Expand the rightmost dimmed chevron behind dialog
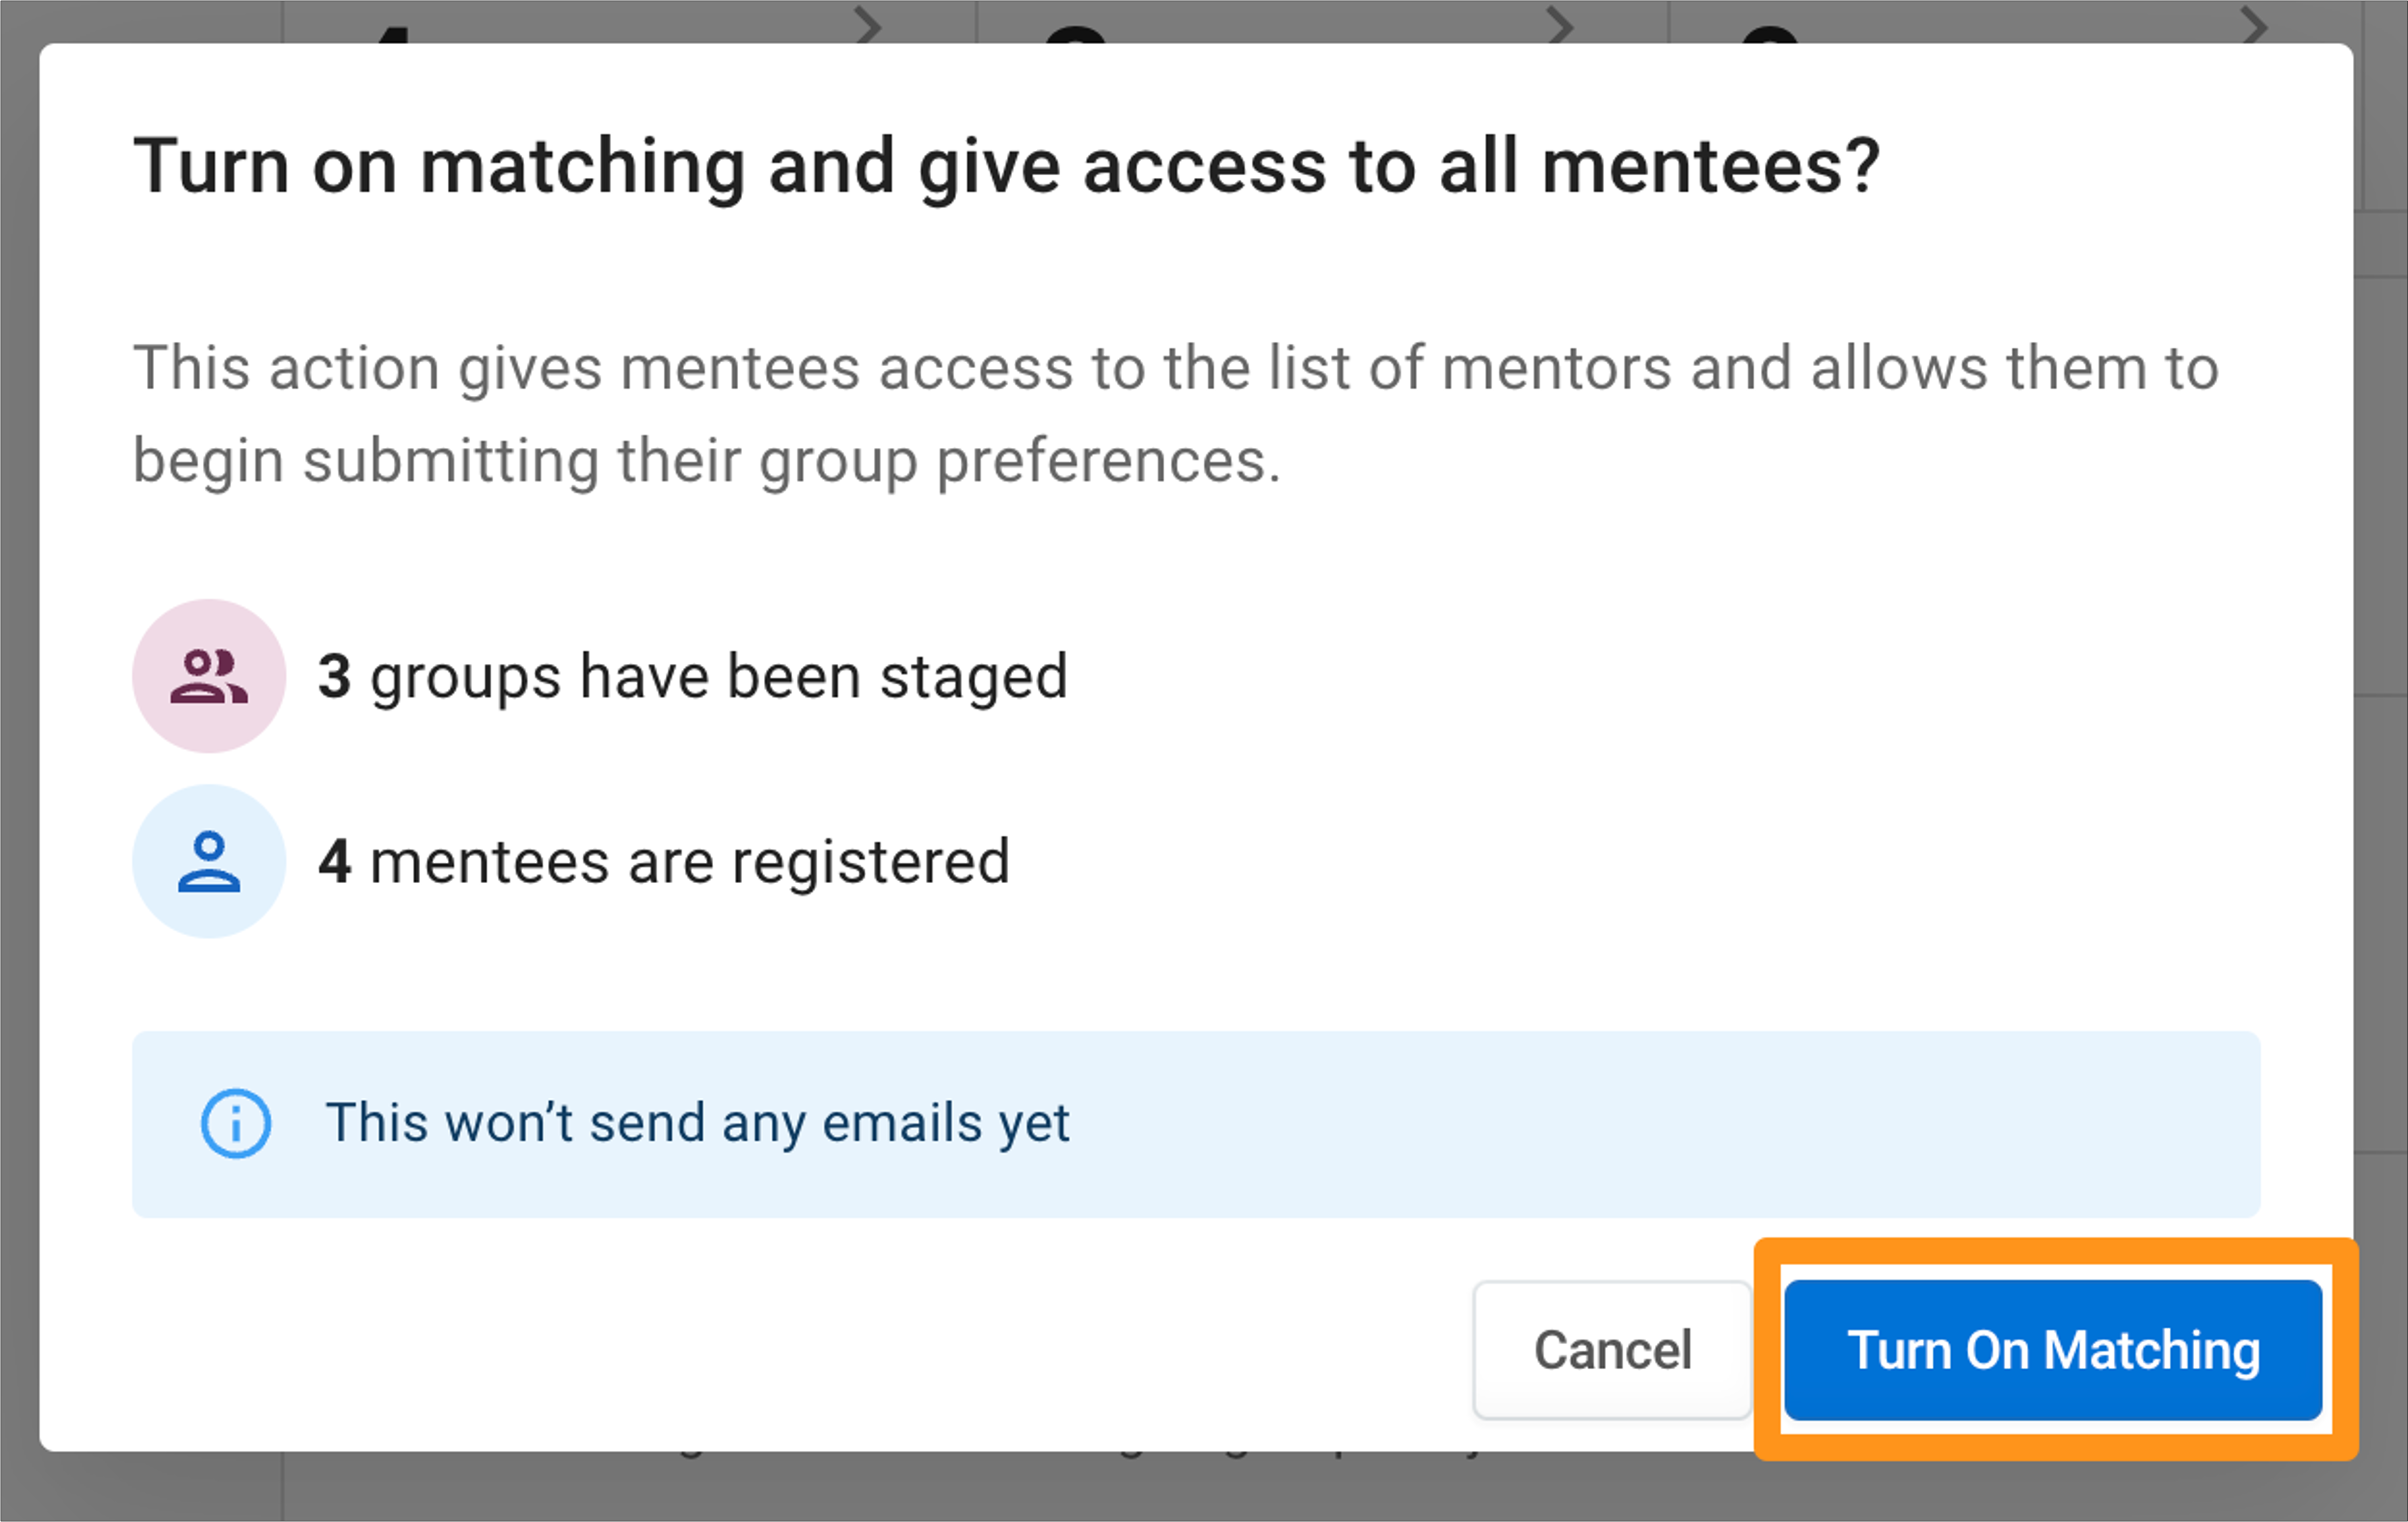 (2254, 24)
